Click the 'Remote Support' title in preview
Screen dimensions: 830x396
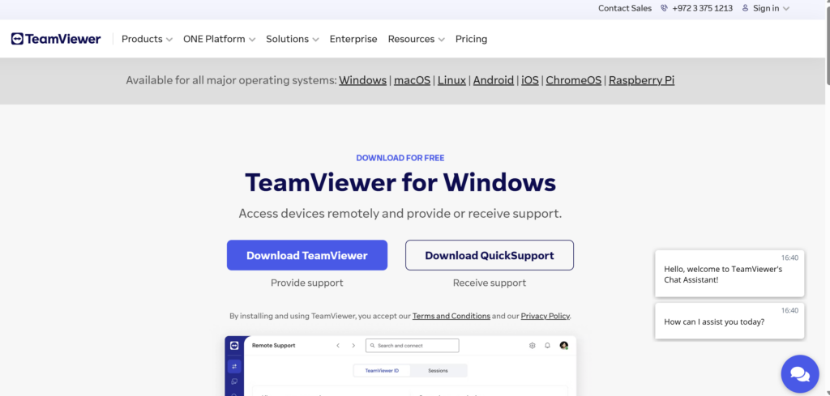click(x=274, y=345)
